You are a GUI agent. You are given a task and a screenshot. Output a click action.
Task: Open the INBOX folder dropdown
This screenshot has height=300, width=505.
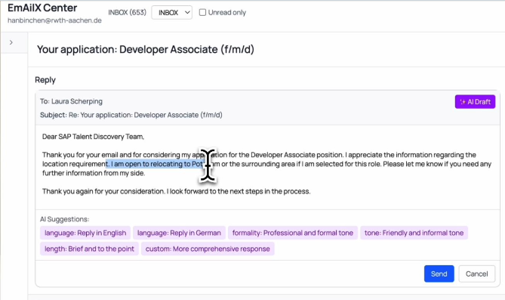[x=171, y=13]
